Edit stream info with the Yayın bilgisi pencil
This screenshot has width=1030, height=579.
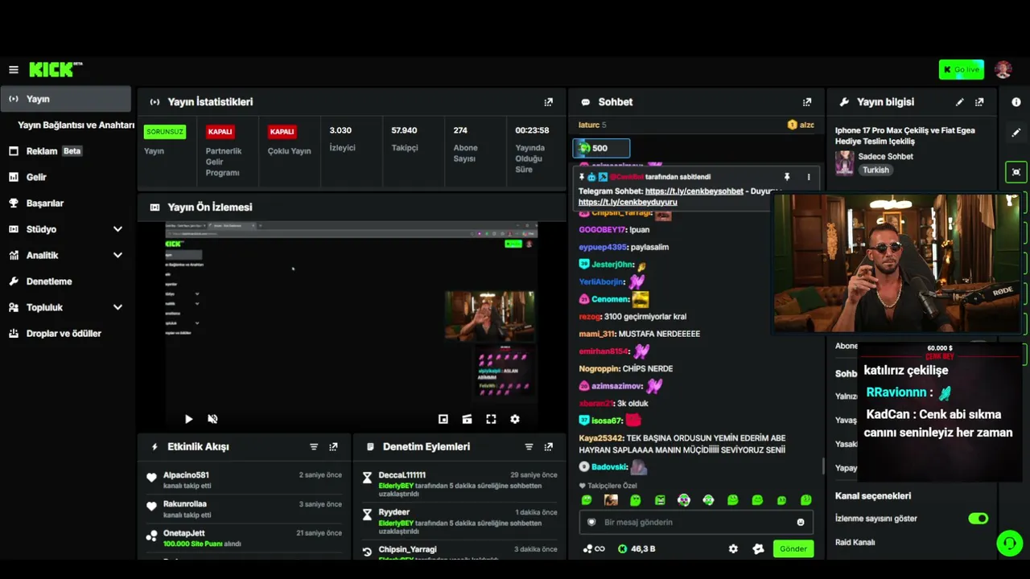point(959,102)
